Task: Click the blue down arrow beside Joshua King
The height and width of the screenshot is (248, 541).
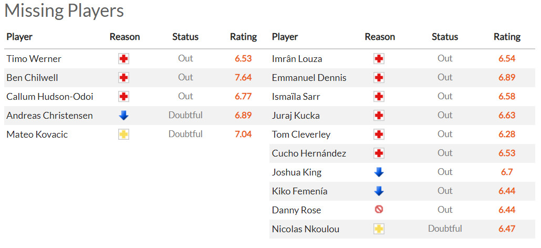Action: pos(379,172)
